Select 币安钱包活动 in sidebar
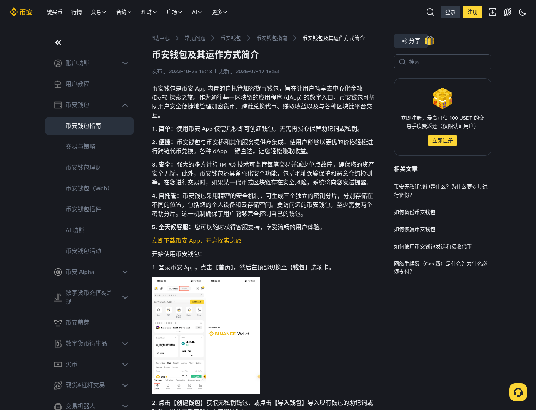The width and height of the screenshot is (536, 410). click(x=89, y=251)
